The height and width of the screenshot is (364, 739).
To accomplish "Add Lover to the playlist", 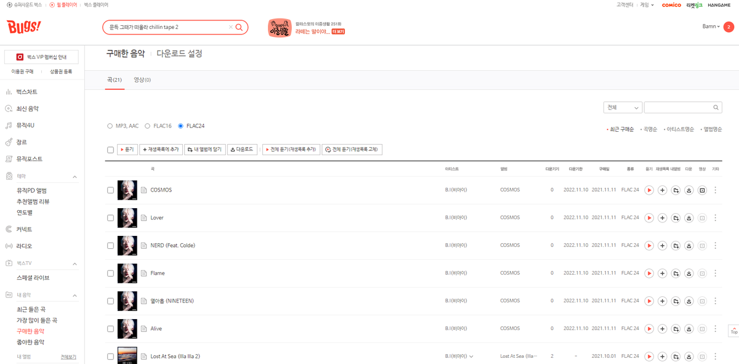I will pos(662,218).
